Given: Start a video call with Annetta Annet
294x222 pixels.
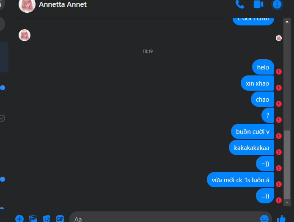Looking at the screenshot, I should 258,4.
